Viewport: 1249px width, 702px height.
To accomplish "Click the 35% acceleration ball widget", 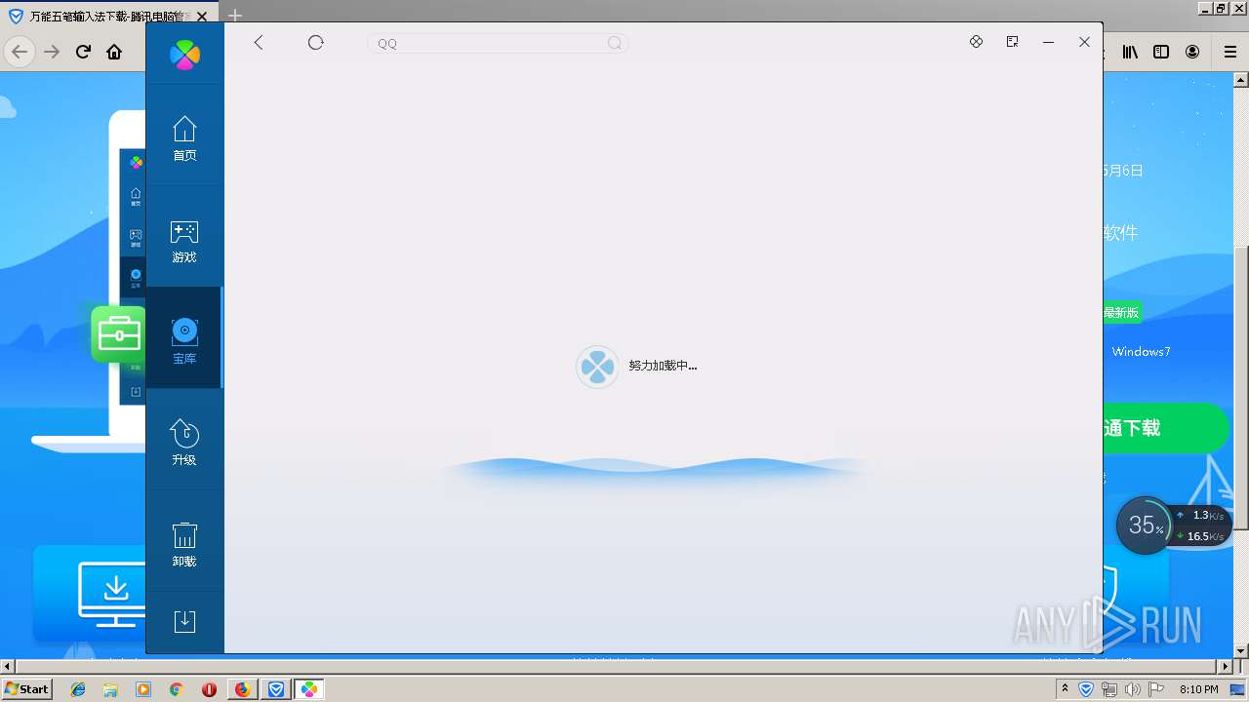I will click(x=1144, y=526).
